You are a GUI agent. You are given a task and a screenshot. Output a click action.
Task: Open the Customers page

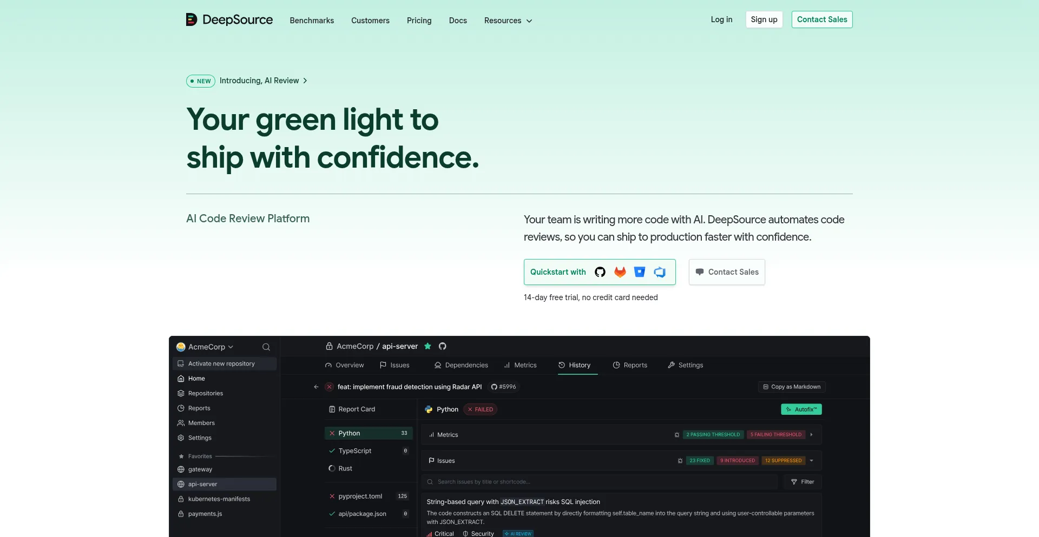[370, 21]
